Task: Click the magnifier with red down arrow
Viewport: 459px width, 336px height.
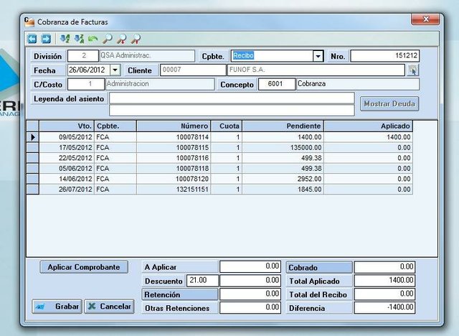Action: click(121, 39)
